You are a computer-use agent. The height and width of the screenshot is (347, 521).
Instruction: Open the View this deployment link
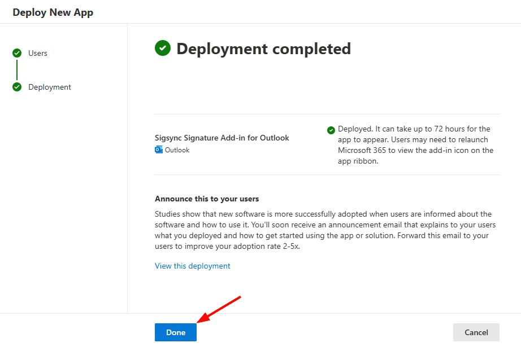click(192, 266)
